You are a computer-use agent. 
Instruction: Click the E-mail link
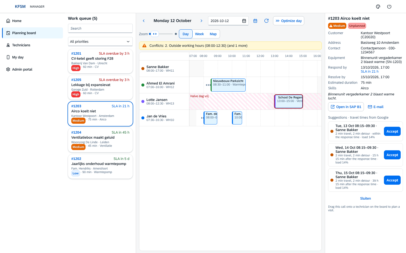[376, 107]
